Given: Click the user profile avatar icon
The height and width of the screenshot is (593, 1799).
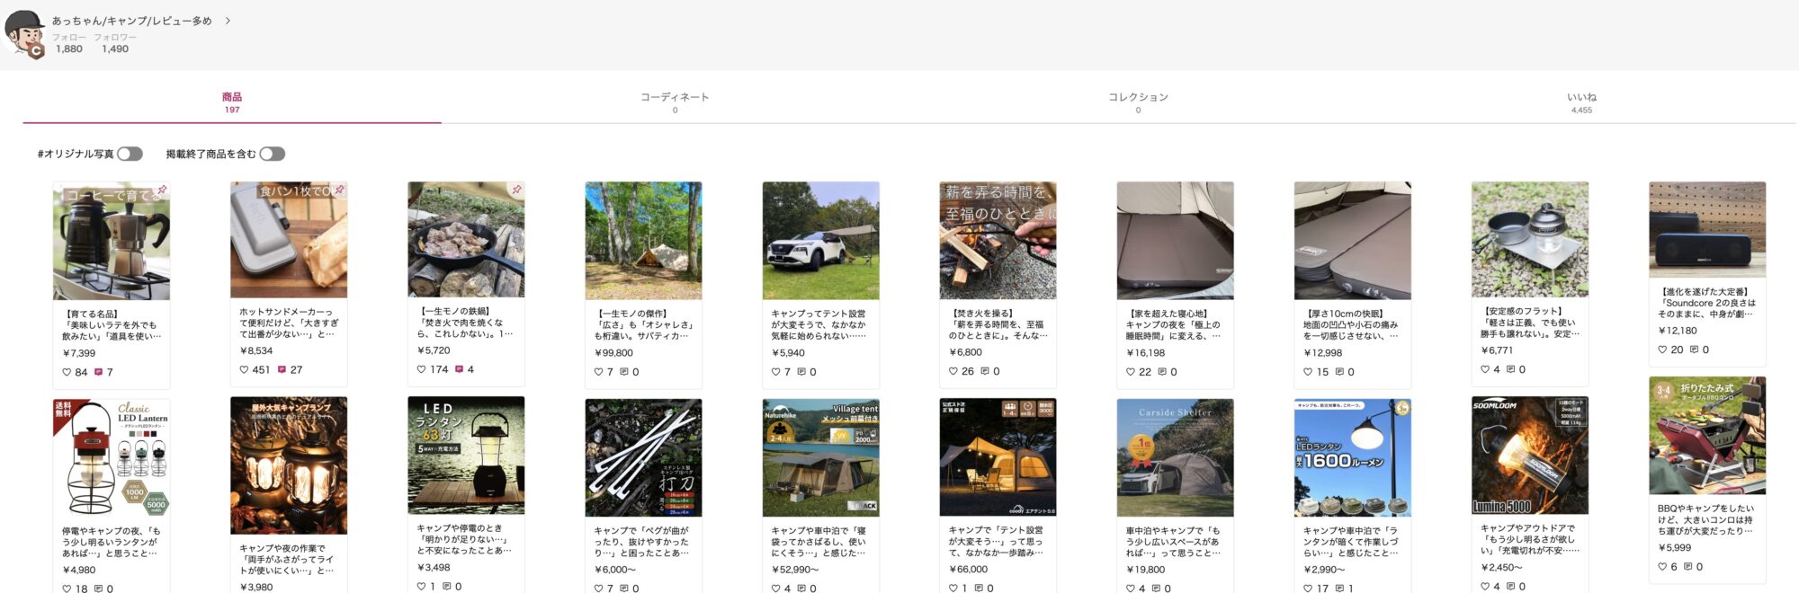Looking at the screenshot, I should coord(24,34).
